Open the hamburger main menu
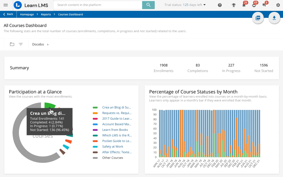The width and height of the screenshot is (283, 177). tap(6, 5)
